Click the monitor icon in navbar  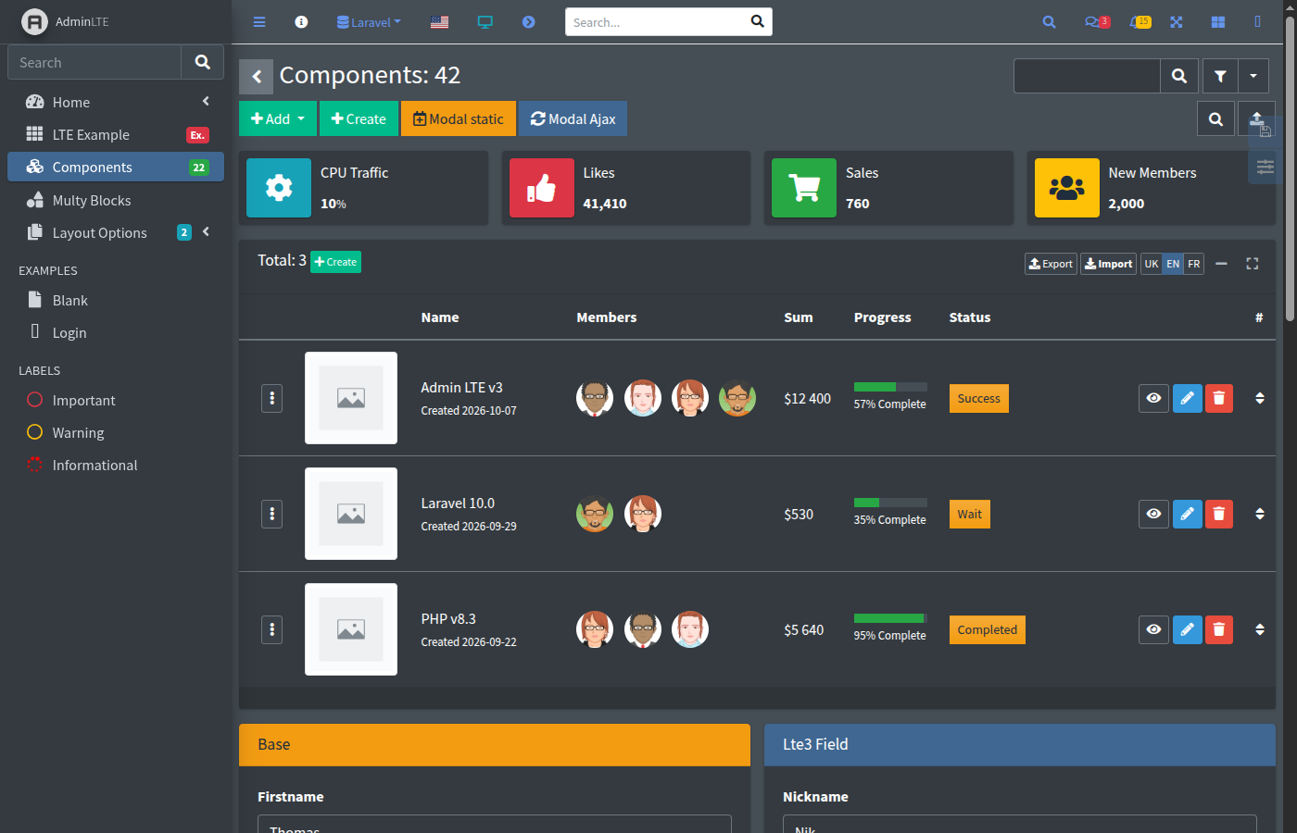(x=485, y=22)
